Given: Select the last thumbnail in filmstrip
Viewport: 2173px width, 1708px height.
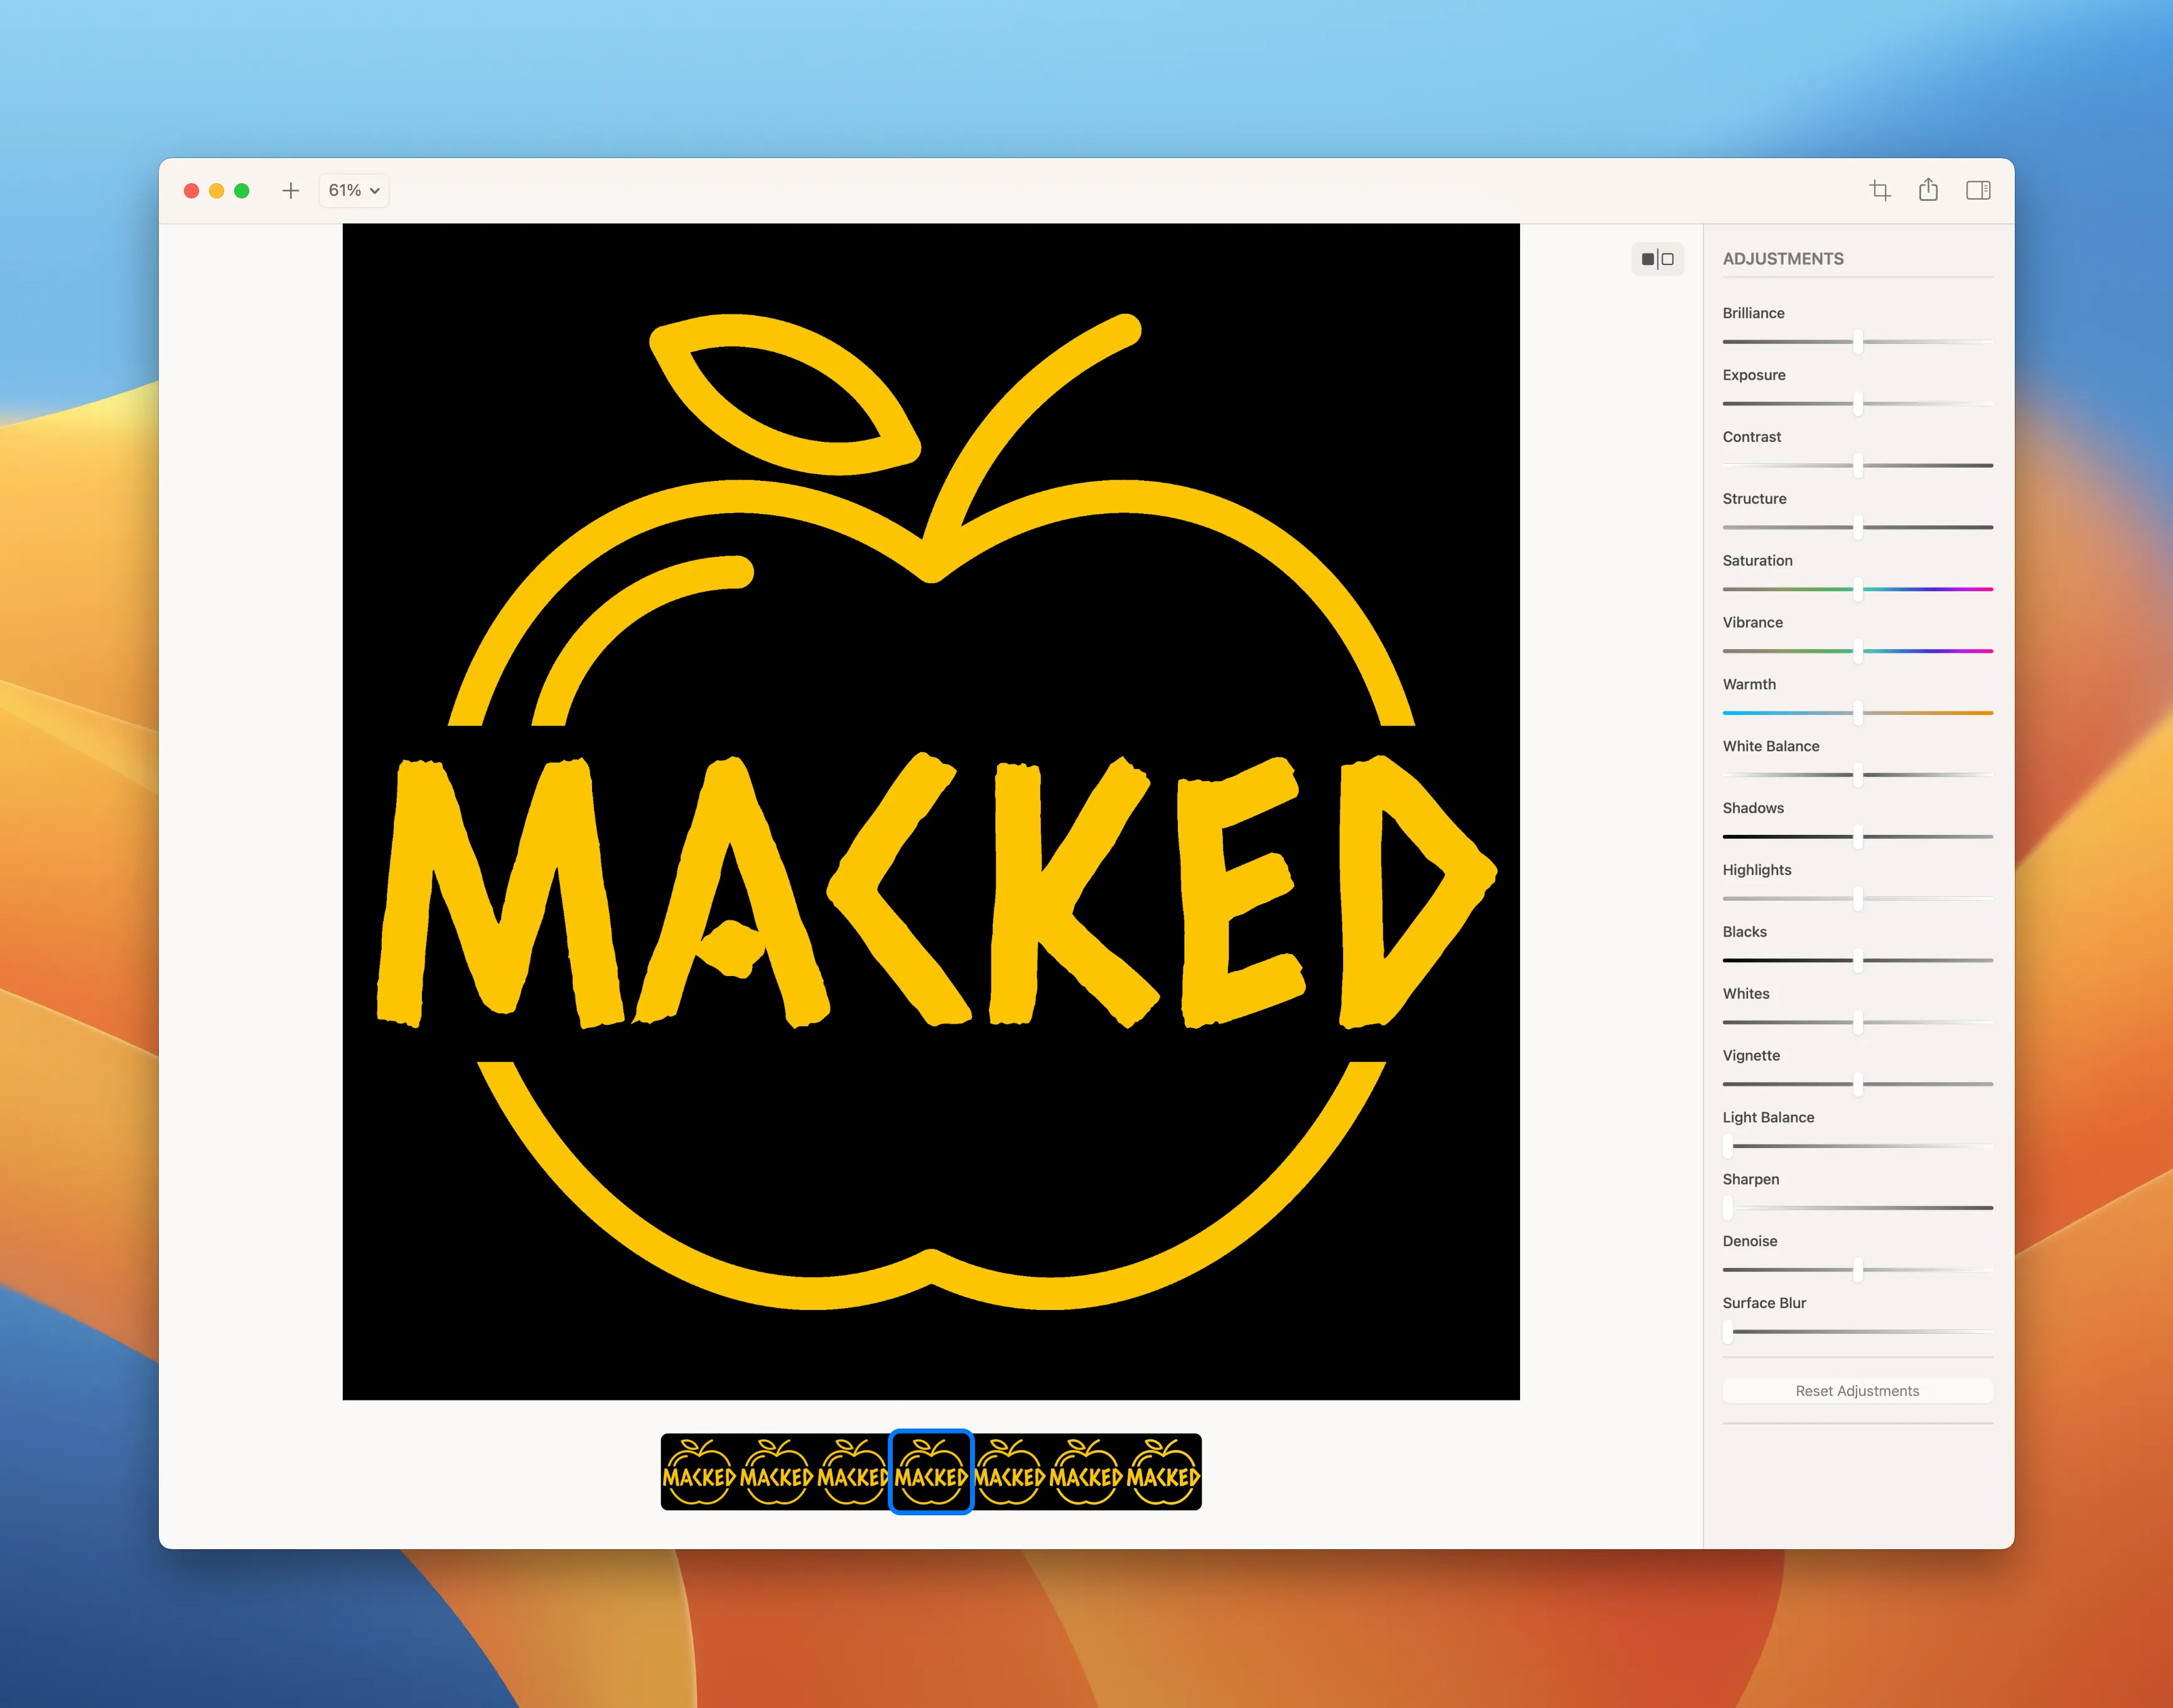Looking at the screenshot, I should (1163, 1472).
